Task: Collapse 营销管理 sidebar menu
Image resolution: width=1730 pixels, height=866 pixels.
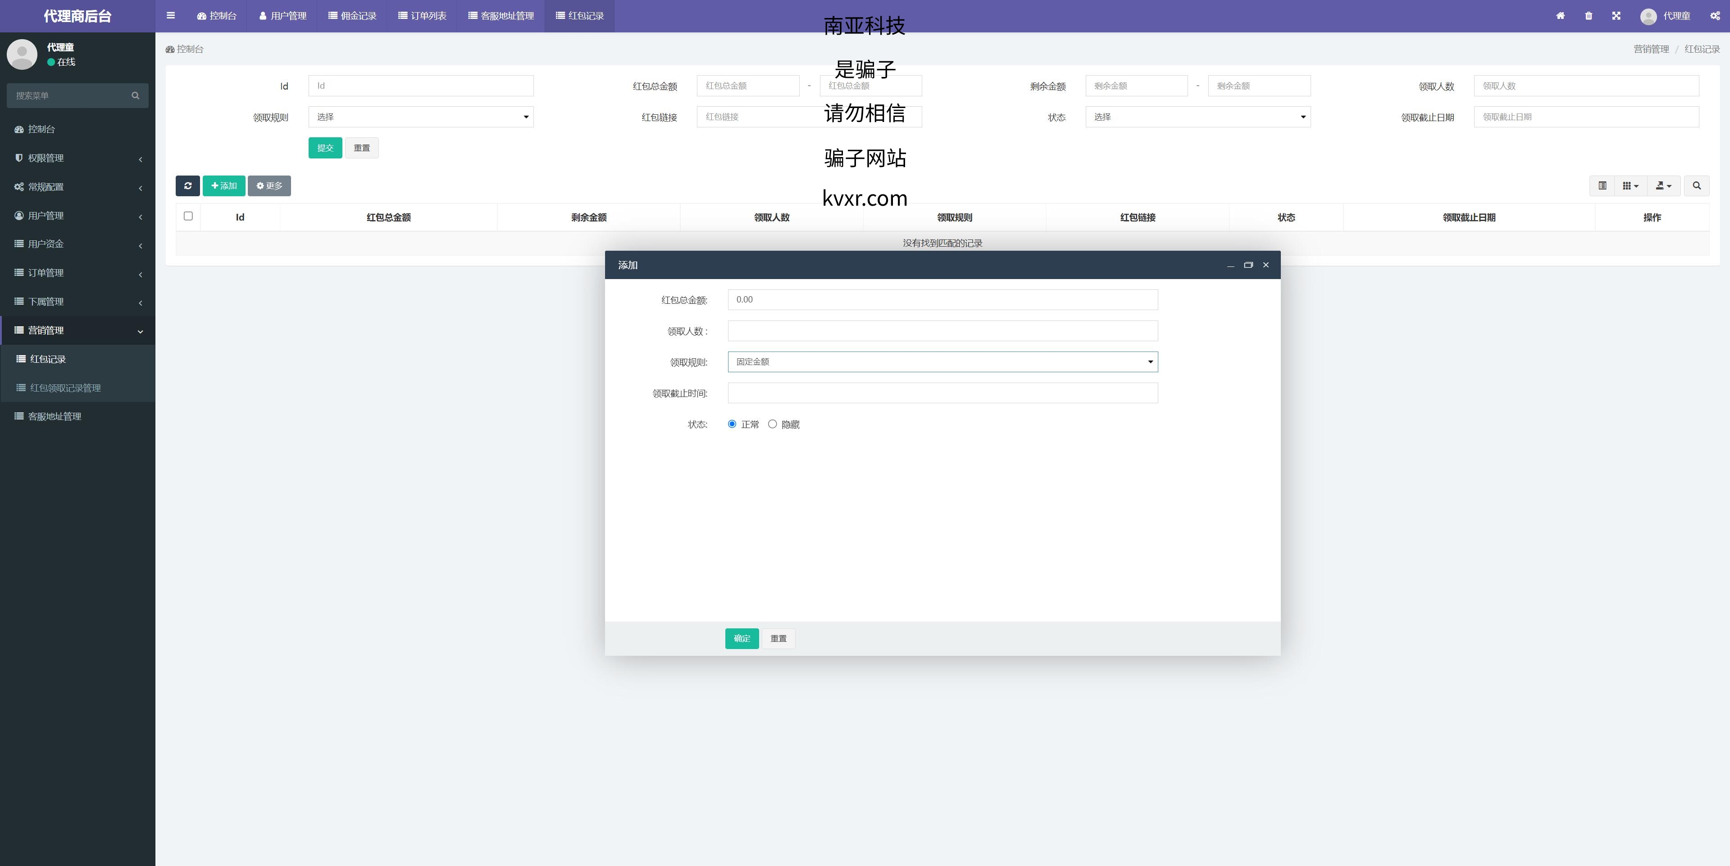Action: pos(77,330)
